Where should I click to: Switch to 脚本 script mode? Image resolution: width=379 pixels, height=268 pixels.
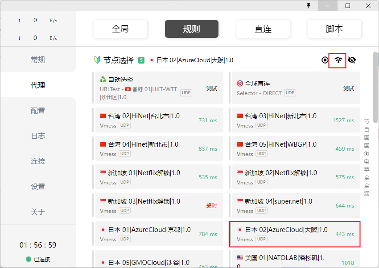(334, 29)
